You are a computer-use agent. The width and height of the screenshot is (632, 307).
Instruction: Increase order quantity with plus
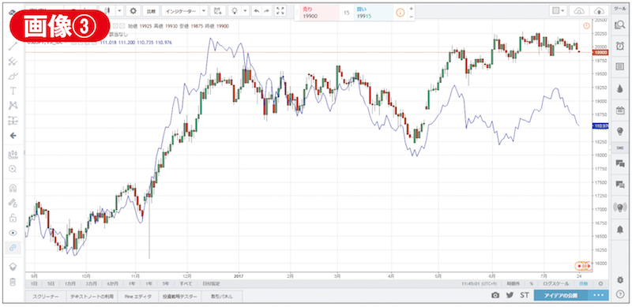tap(411, 8)
